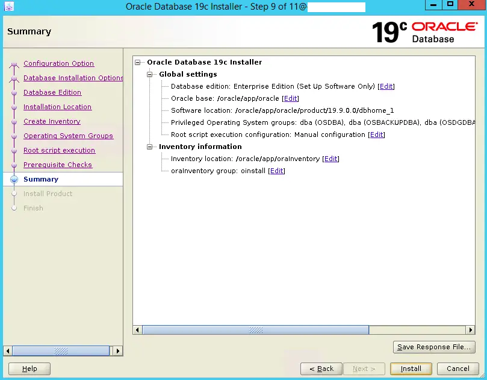The image size is (487, 380).
Task: Click the Oracle base: /oracle/app/oracle text
Action: click(x=225, y=98)
